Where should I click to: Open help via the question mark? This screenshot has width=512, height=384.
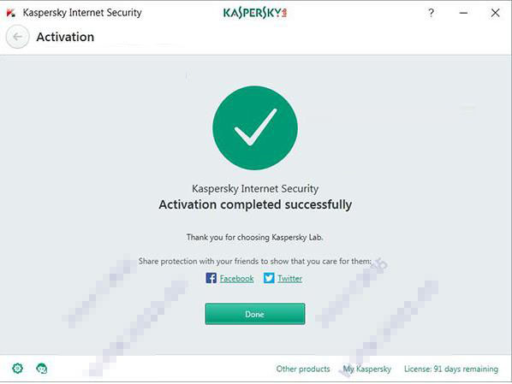431,13
